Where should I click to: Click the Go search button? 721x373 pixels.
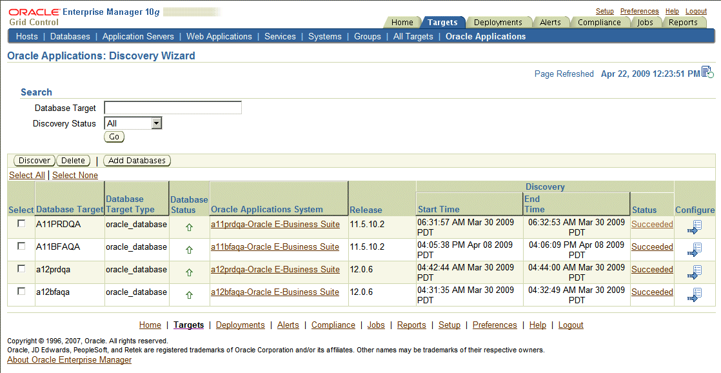pyautogui.click(x=114, y=137)
